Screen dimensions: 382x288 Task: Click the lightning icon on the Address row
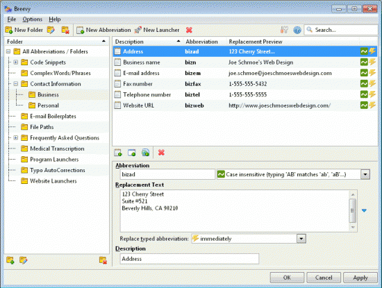(x=372, y=51)
